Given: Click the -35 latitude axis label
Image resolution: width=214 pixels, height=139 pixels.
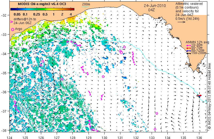Looking at the screenshot, I should [3, 73].
